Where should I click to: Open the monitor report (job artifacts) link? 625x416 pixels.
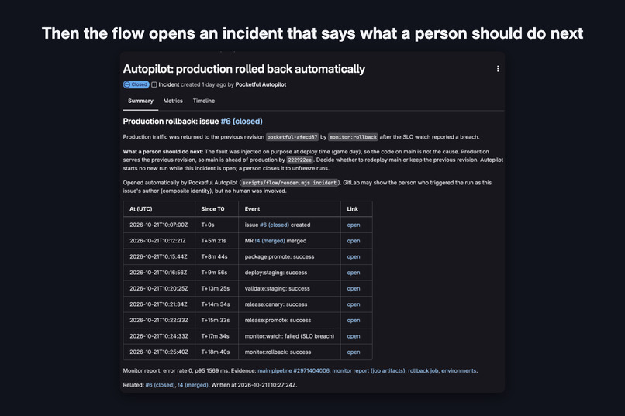pos(368,370)
